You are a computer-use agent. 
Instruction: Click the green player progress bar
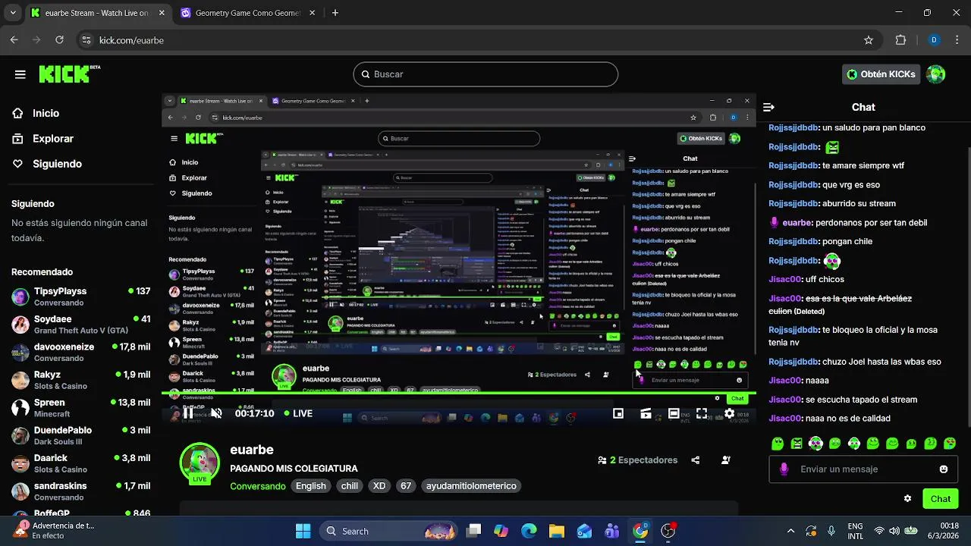coord(459,394)
